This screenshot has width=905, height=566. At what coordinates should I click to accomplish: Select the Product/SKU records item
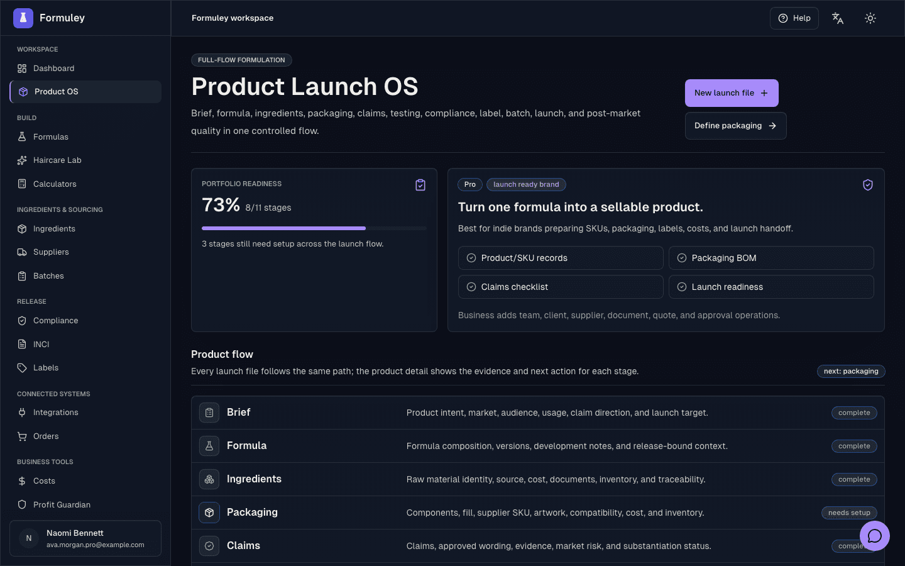coord(561,258)
